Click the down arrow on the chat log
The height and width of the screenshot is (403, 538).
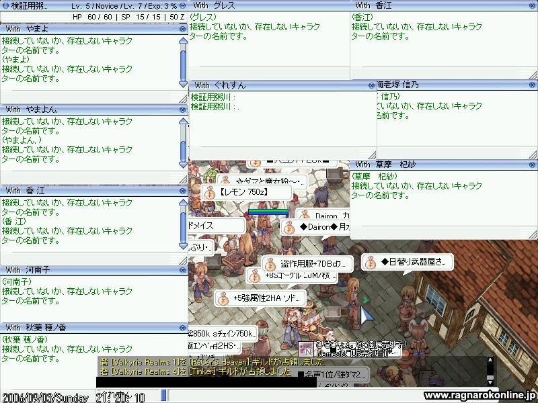click(490, 382)
